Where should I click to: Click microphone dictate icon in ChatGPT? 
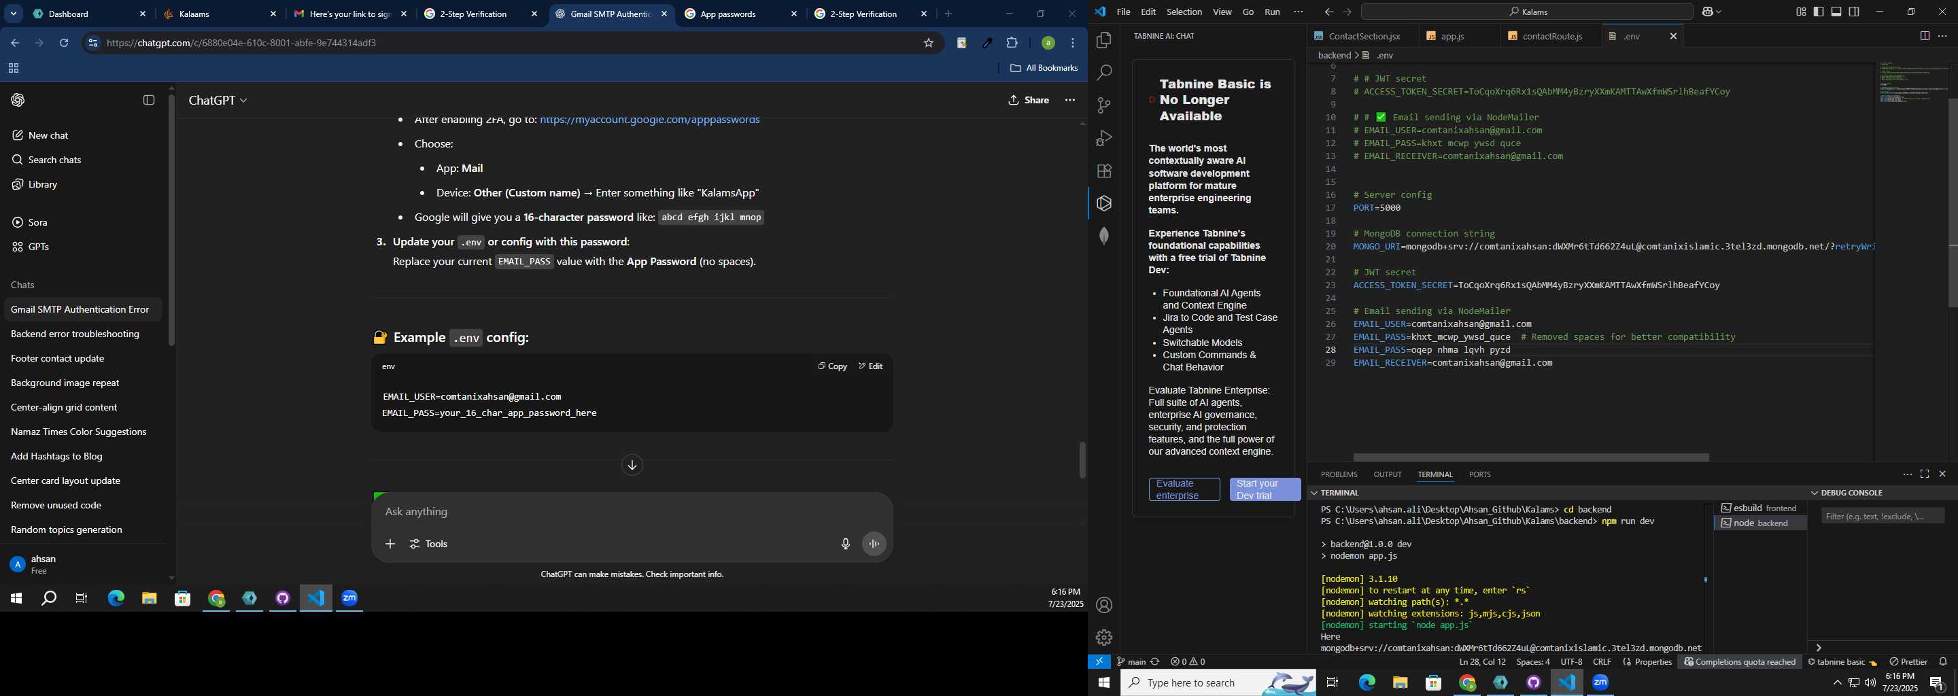845,544
